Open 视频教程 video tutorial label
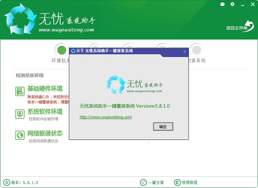The image size is (258, 188). coord(190,182)
